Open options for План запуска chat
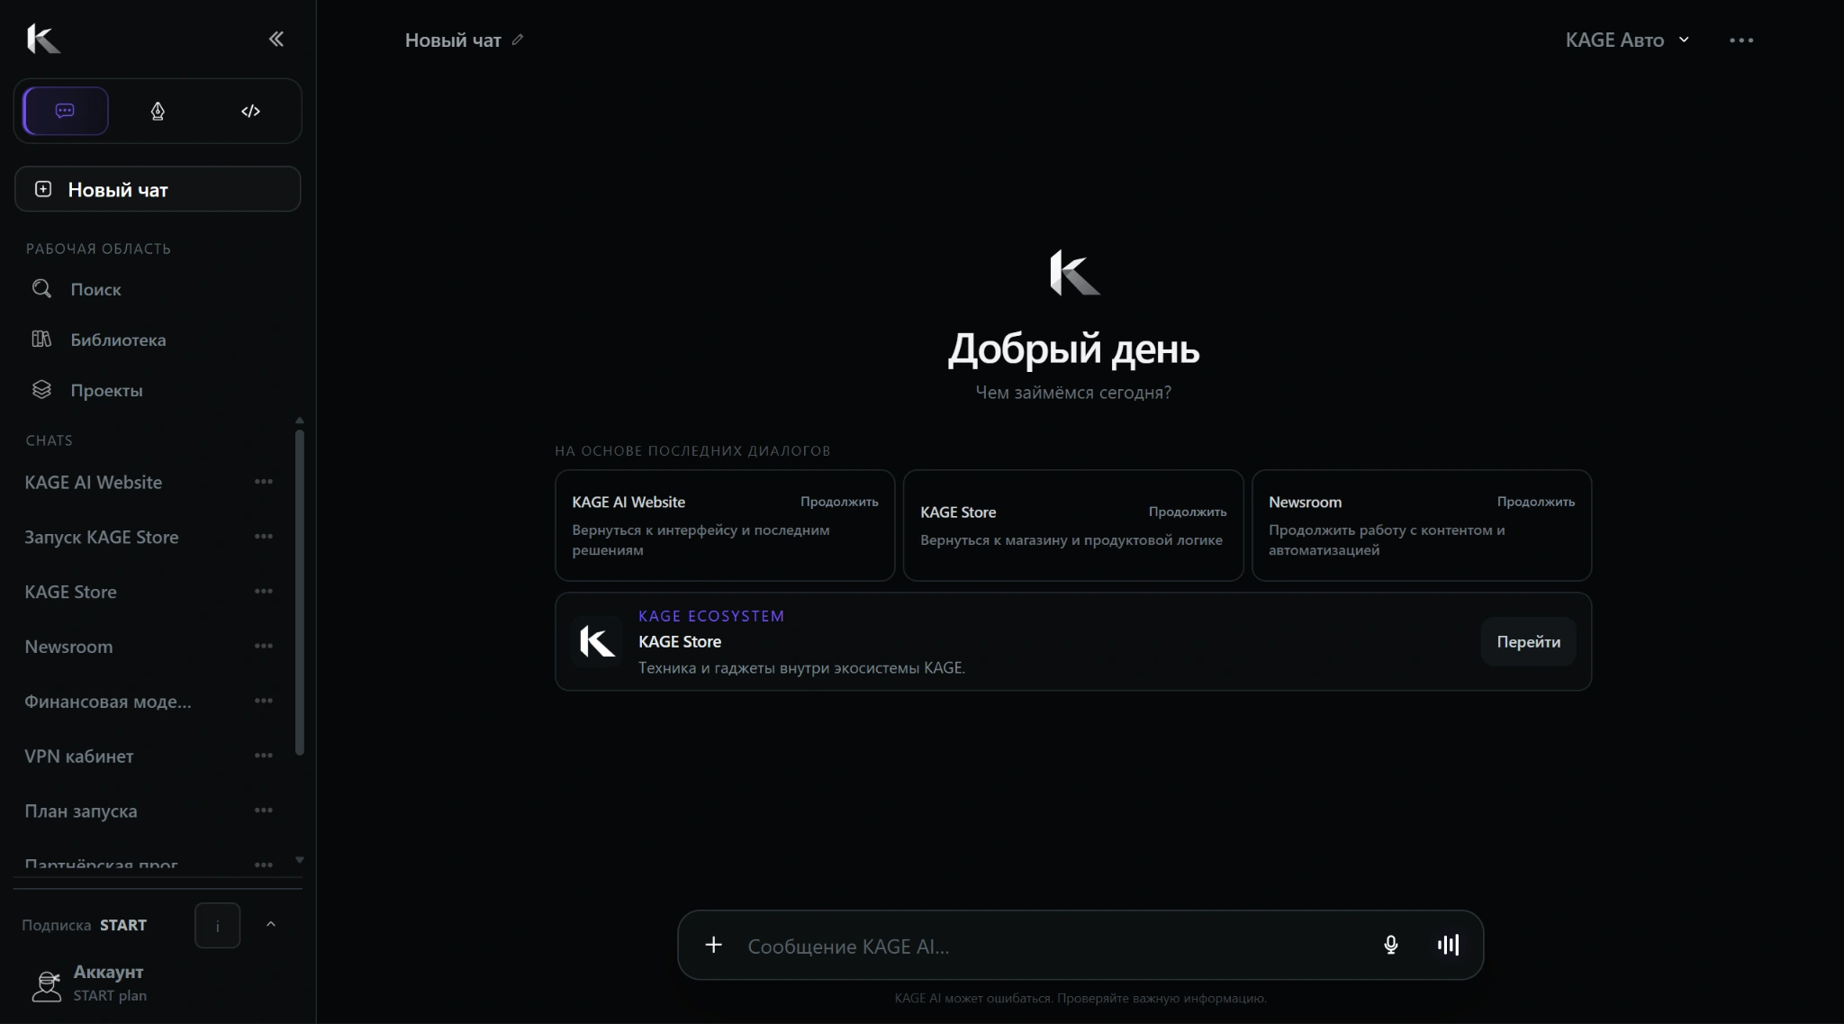The width and height of the screenshot is (1844, 1024). point(263,811)
